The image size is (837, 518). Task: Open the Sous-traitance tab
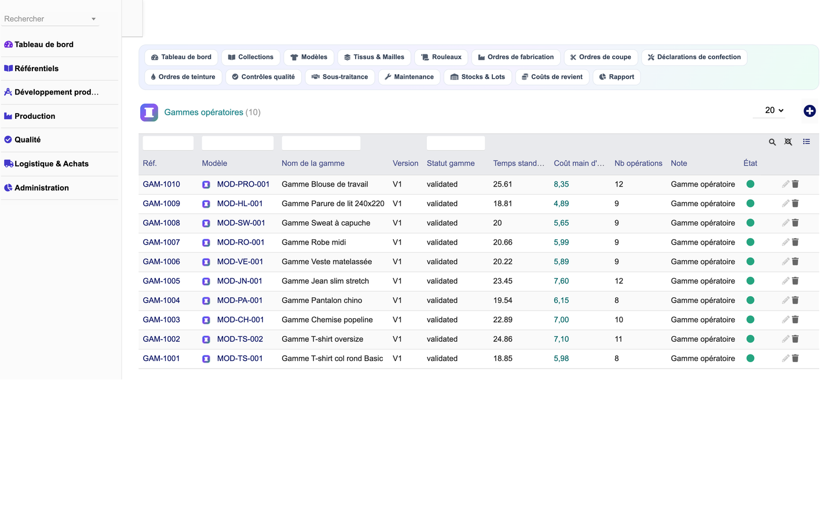pyautogui.click(x=340, y=77)
